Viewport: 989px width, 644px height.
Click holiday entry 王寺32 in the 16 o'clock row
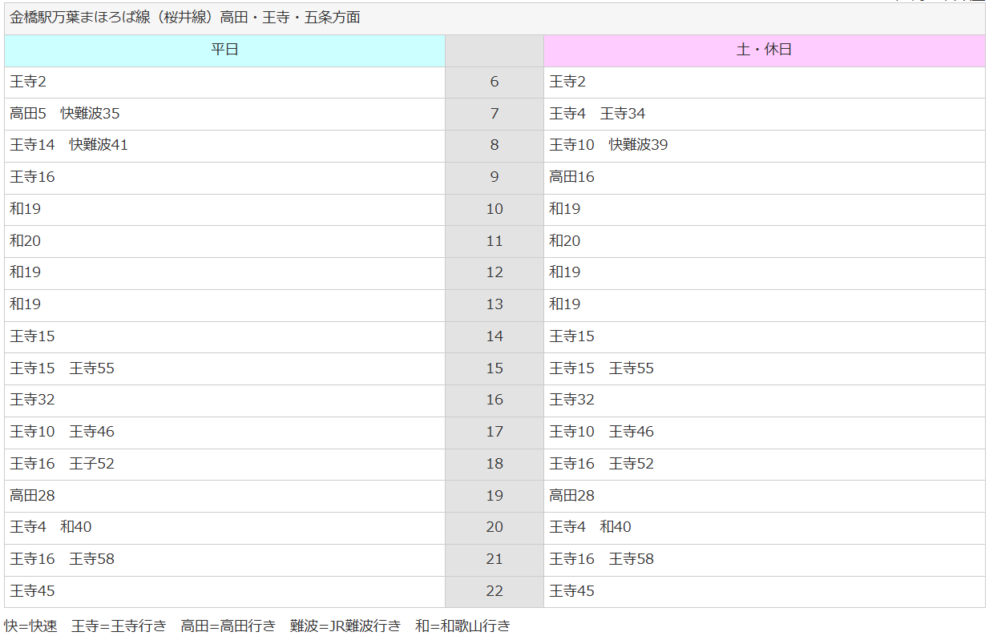pos(571,400)
